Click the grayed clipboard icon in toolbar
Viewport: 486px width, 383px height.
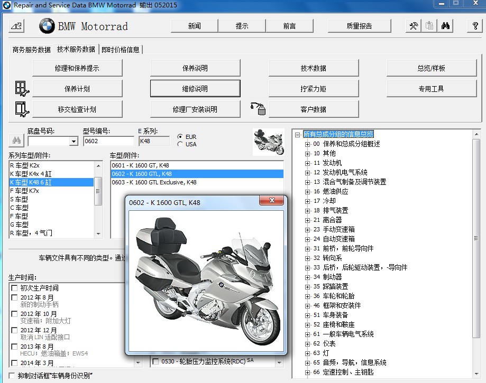point(429,26)
